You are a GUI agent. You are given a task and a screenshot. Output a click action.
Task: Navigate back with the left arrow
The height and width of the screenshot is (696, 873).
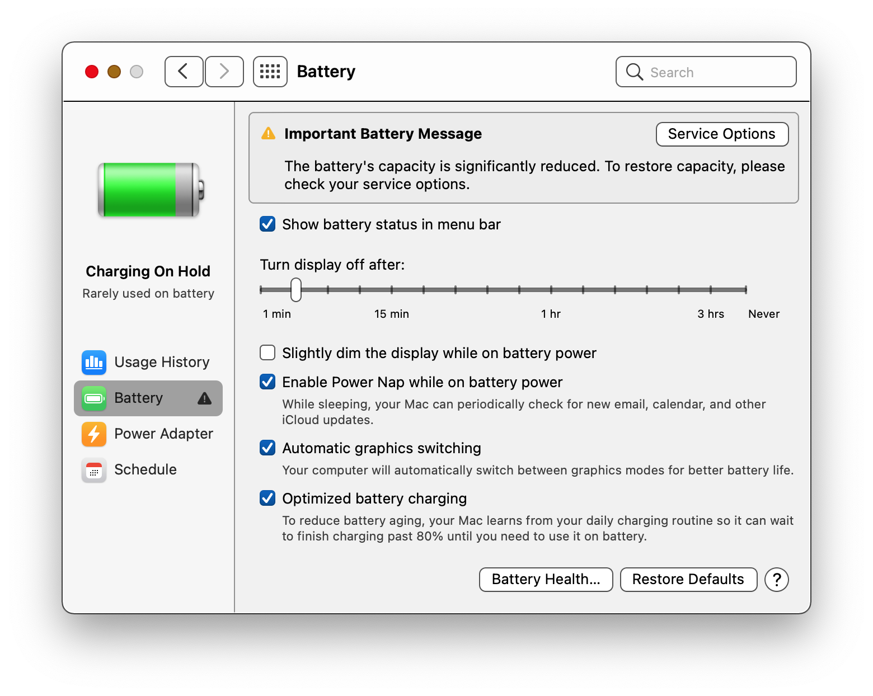184,72
